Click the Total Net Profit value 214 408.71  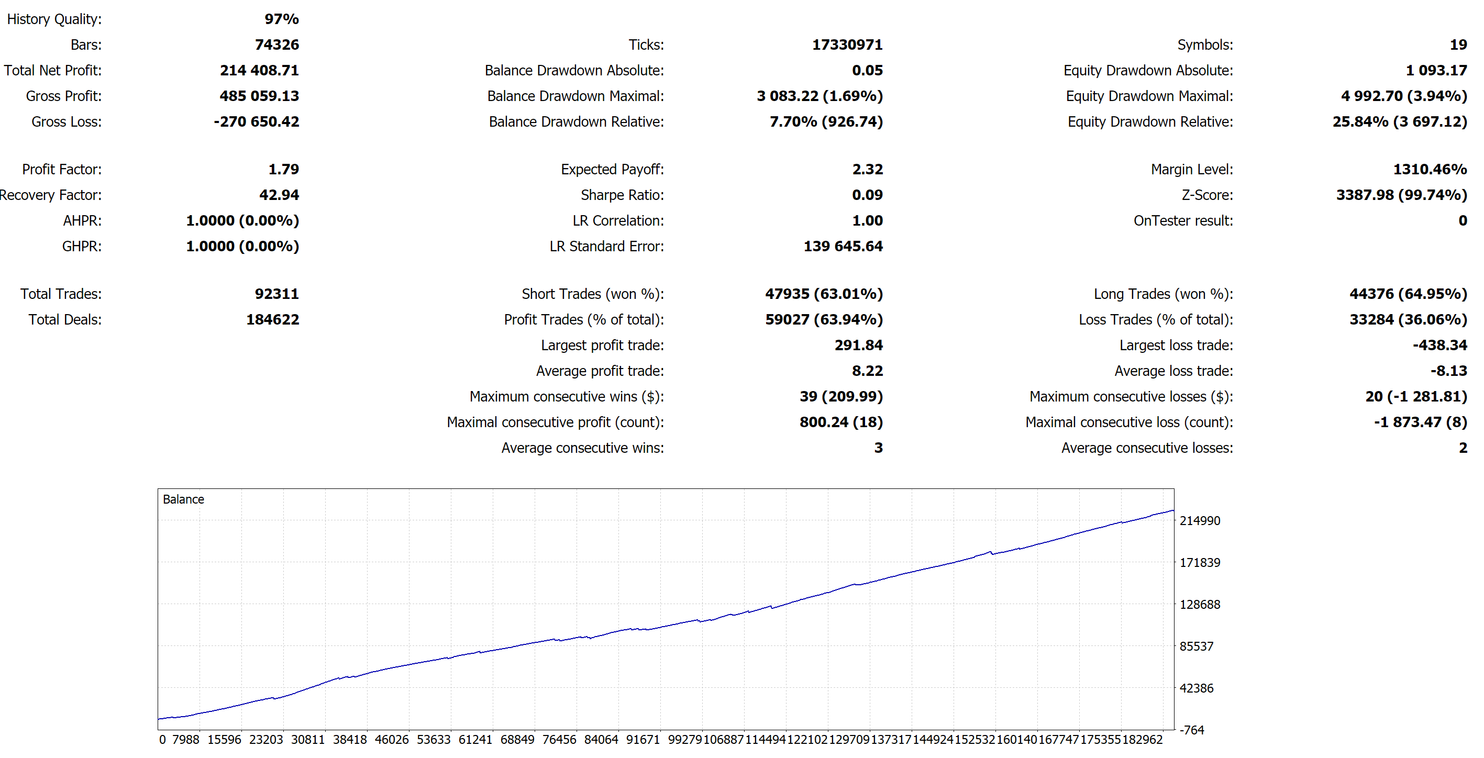[259, 70]
